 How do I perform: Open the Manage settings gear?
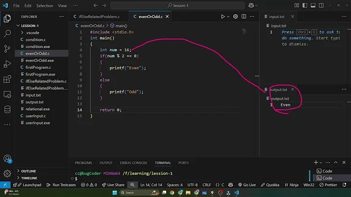coord(7,174)
